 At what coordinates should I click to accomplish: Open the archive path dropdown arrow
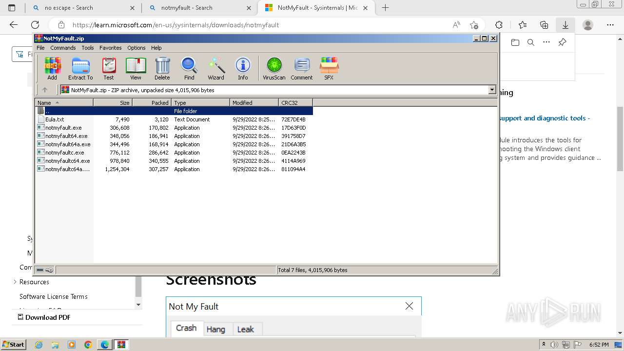(x=492, y=90)
